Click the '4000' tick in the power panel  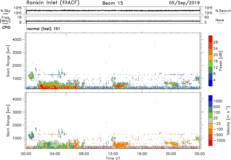point(17,40)
